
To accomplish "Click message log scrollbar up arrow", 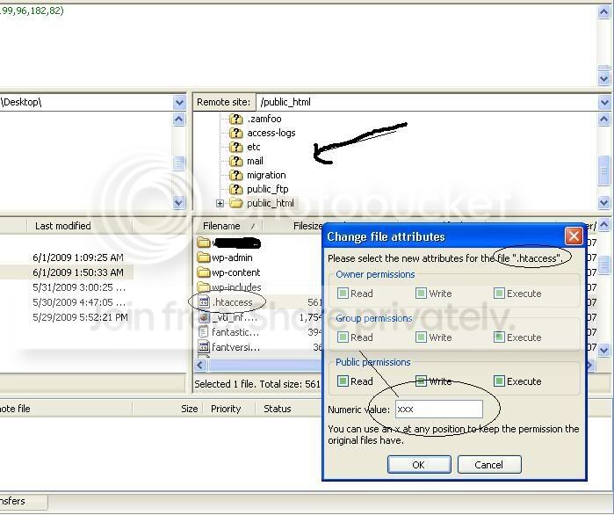I will click(x=604, y=12).
